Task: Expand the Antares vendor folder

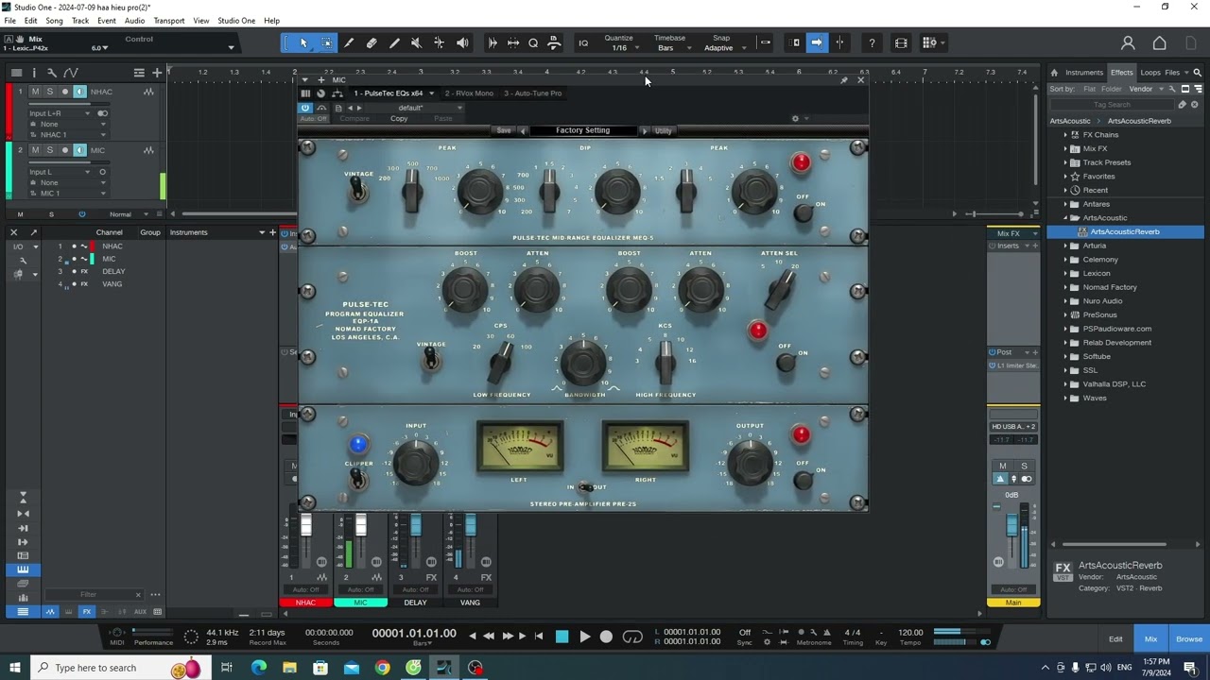Action: [1065, 204]
